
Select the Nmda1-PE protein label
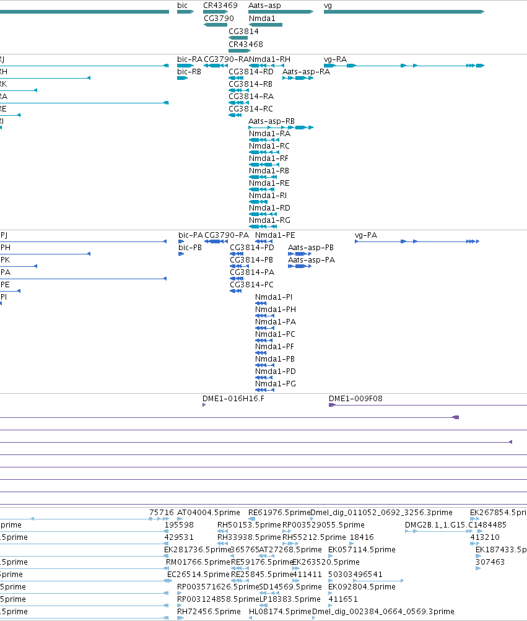pos(275,235)
